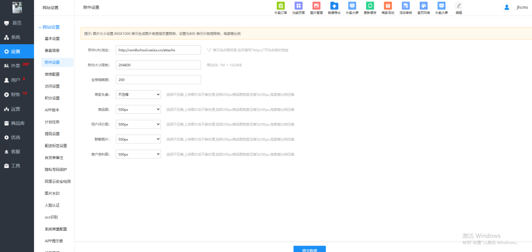Click the 提交数据 submit button
The image size is (532, 252).
[309, 249]
